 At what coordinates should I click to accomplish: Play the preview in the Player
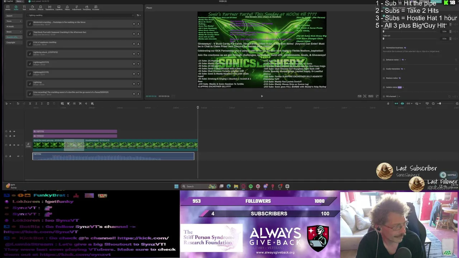(x=262, y=96)
